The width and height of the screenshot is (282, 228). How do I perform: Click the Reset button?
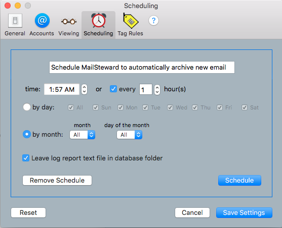click(28, 212)
